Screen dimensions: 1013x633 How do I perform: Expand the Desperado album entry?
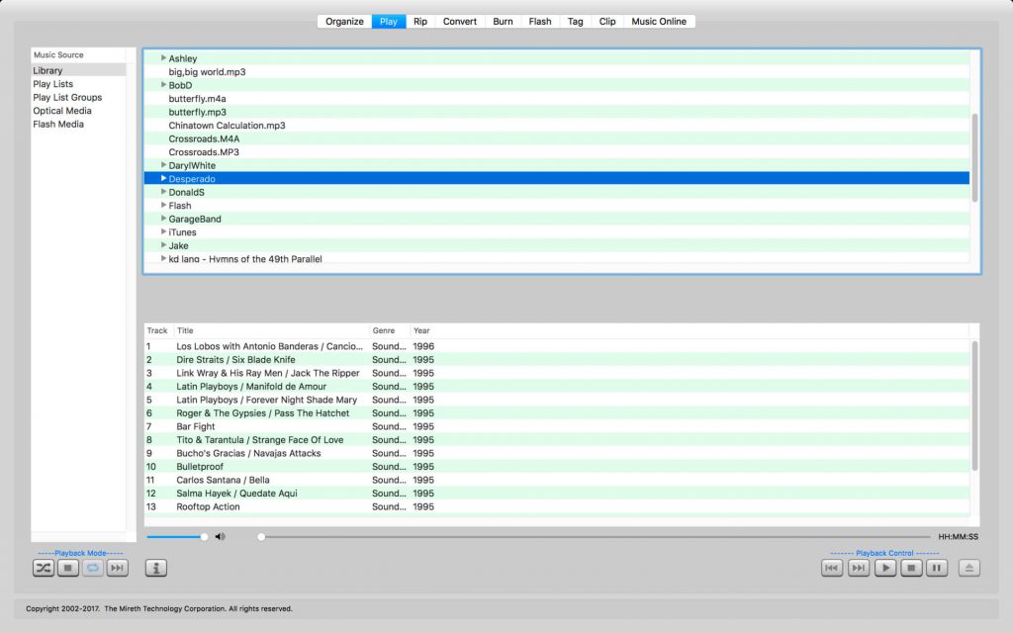coord(164,178)
